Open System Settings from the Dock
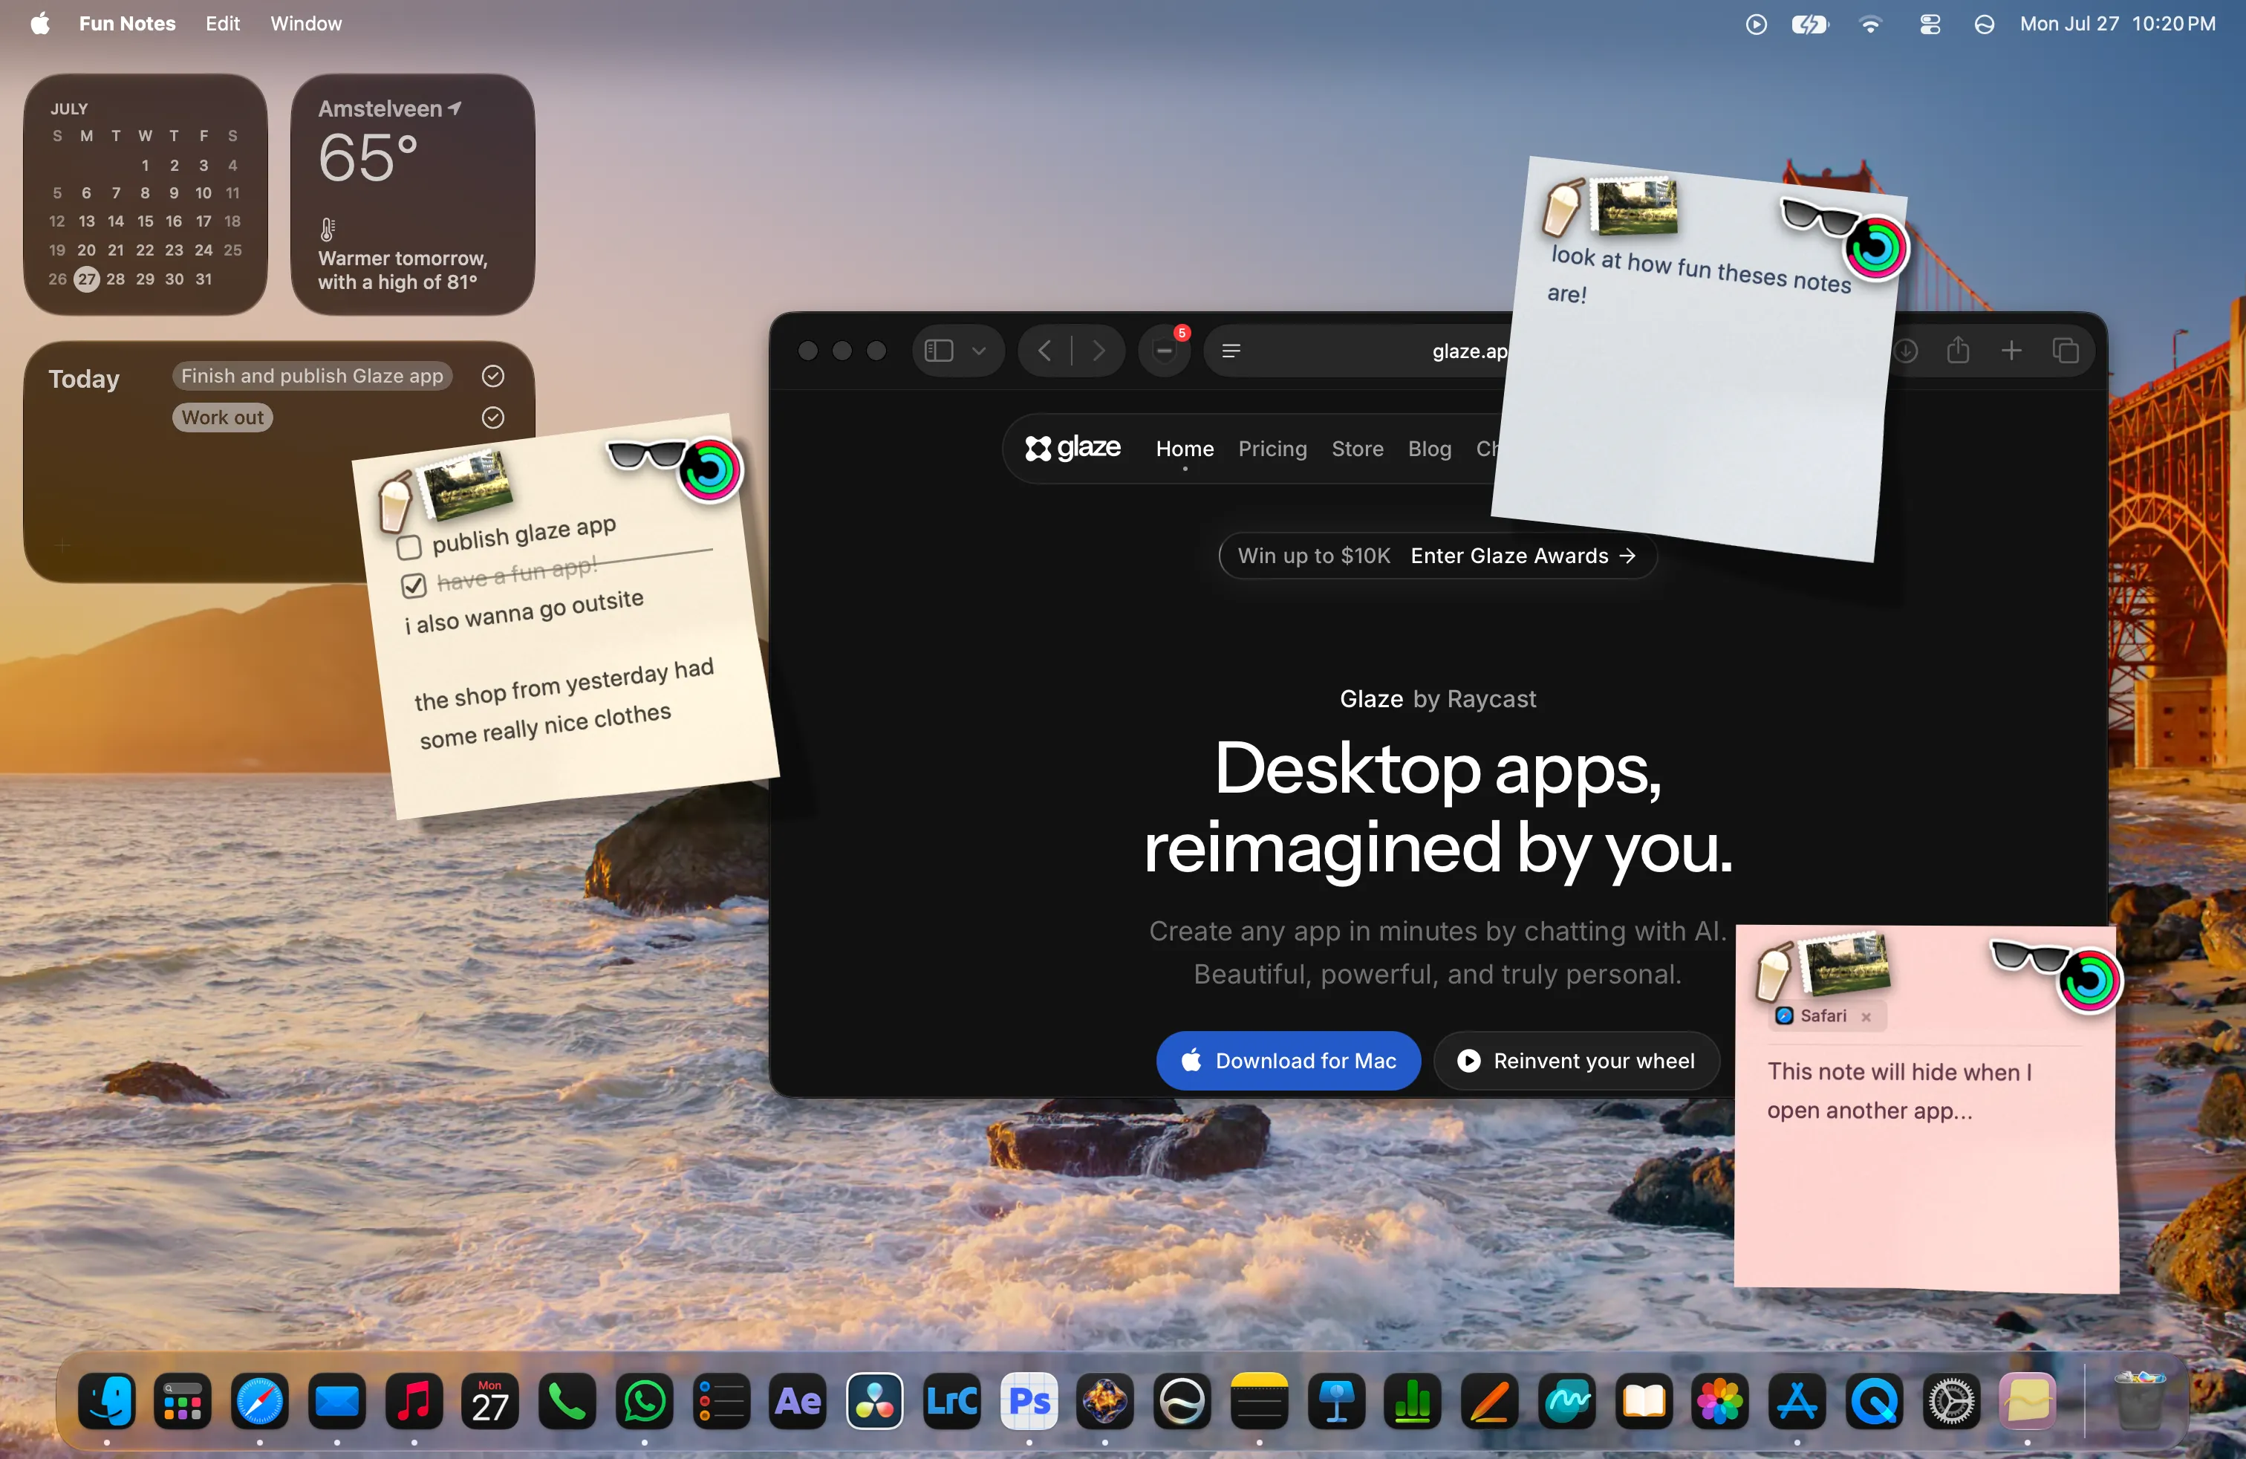The image size is (2246, 1459). (x=1950, y=1400)
